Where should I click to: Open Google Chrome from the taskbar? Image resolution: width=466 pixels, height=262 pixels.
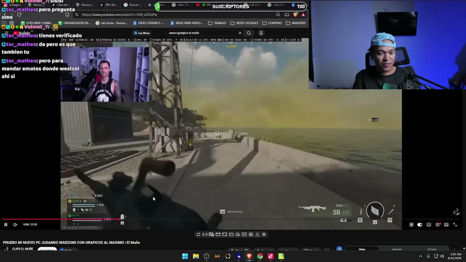[x=260, y=256]
